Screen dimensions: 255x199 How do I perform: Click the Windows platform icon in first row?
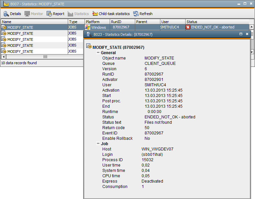pyautogui.click(x=88, y=27)
